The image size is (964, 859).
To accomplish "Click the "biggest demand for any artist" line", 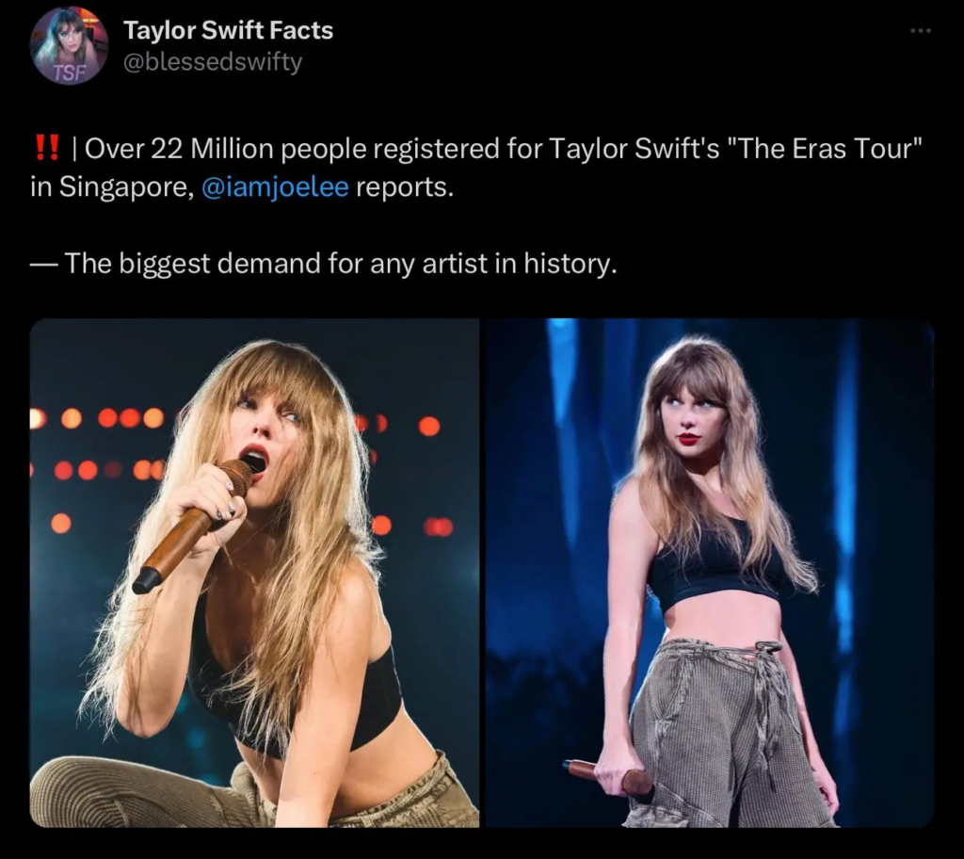I will coord(339,264).
